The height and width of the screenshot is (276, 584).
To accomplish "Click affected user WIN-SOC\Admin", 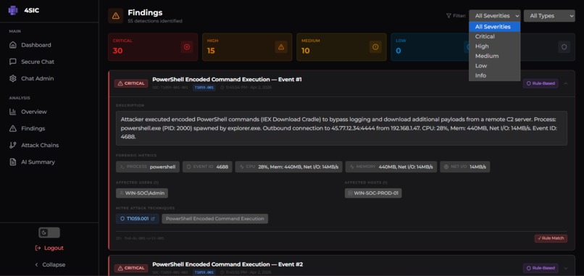I will (142, 193).
